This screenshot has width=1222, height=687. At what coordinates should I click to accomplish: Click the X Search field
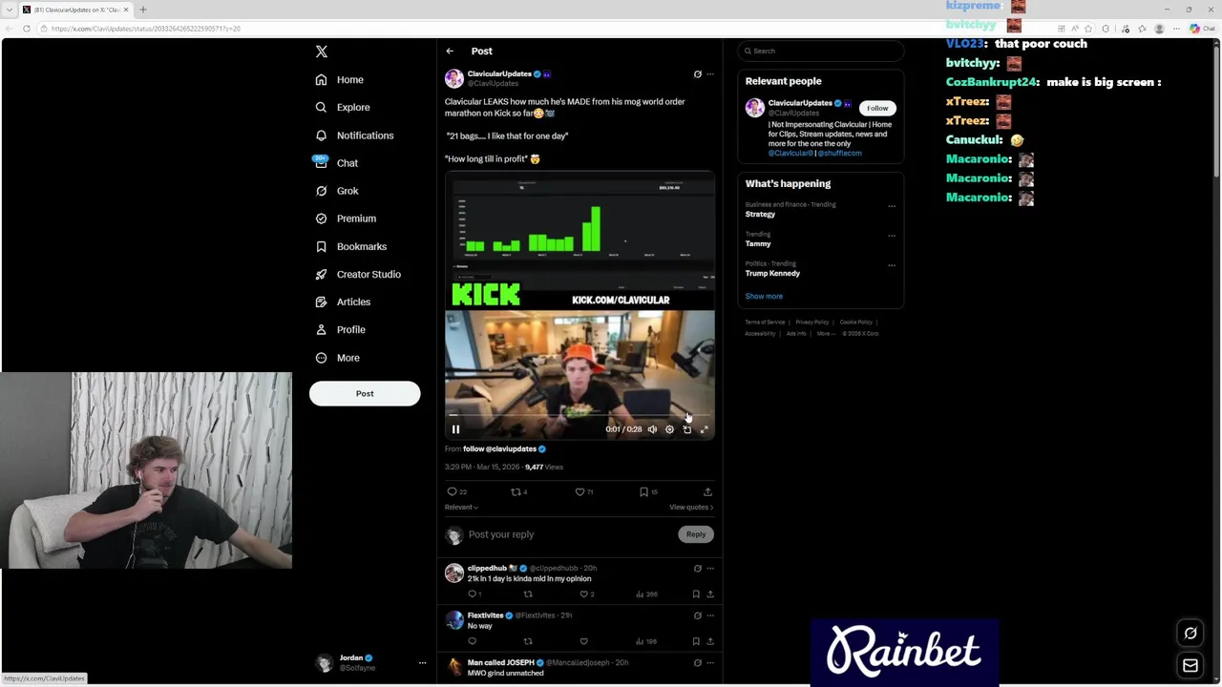[821, 52]
